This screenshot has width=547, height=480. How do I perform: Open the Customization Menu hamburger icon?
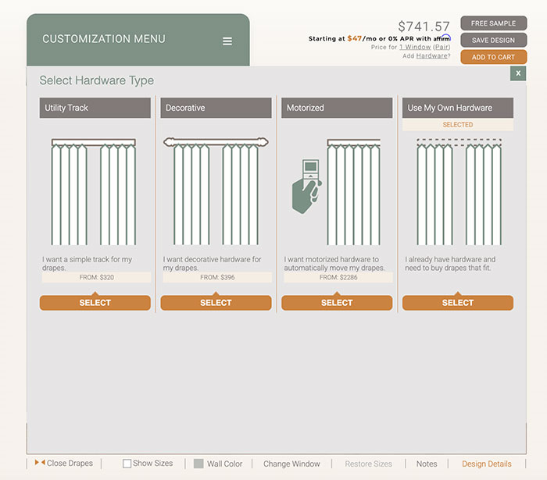pyautogui.click(x=227, y=41)
